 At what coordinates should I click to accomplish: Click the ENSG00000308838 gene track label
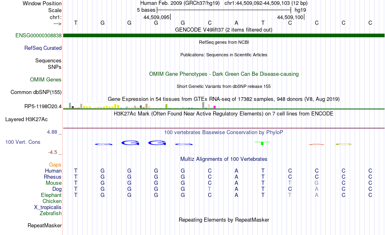click(x=38, y=35)
